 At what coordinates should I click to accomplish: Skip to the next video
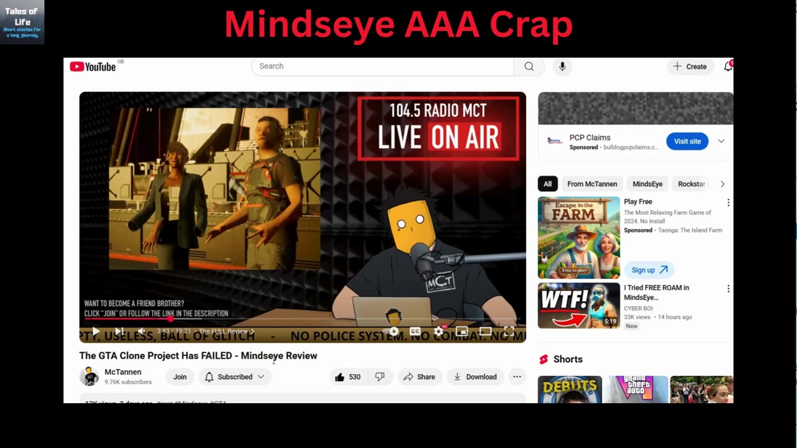pos(118,331)
